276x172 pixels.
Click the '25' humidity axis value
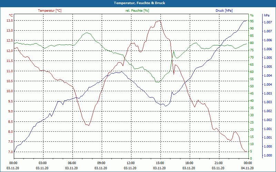252,122
